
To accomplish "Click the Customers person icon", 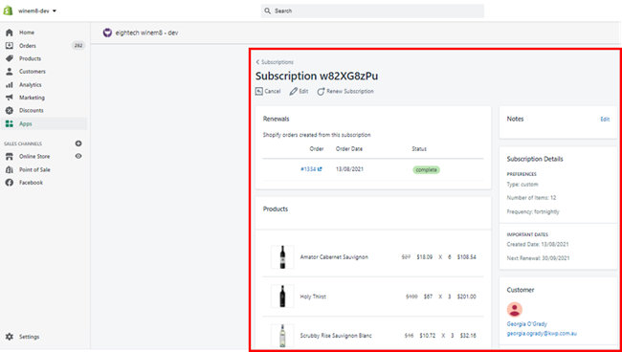I will (x=10, y=72).
